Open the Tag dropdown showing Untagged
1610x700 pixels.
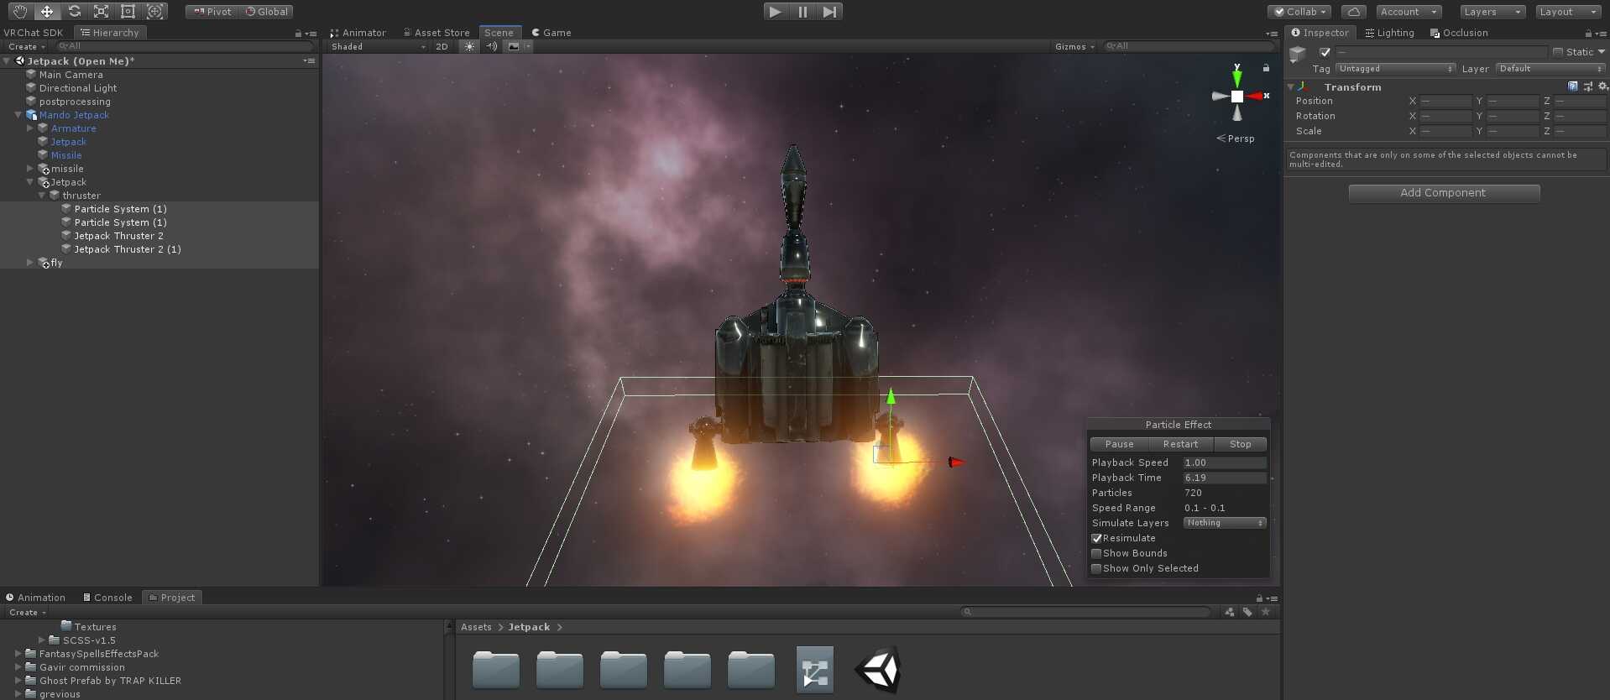click(1395, 69)
